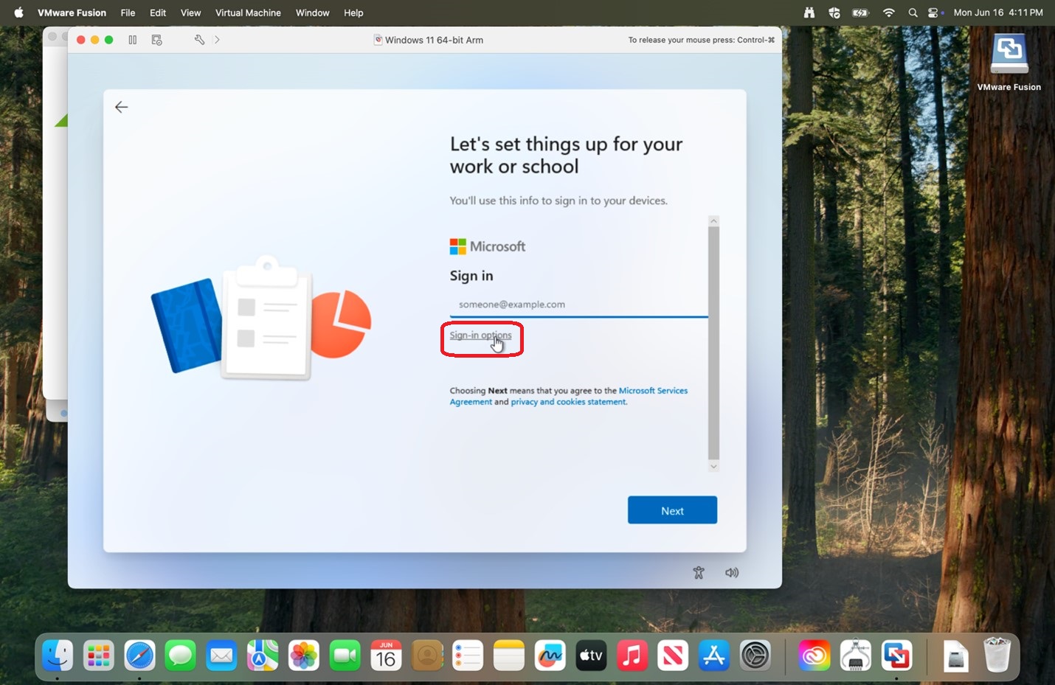Click the back arrow in setup
The width and height of the screenshot is (1055, 685).
122,107
